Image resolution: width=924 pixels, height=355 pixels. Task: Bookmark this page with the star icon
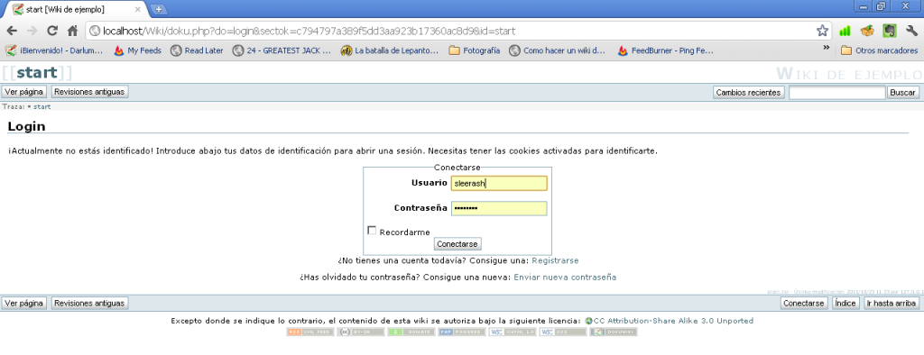pyautogui.click(x=822, y=31)
